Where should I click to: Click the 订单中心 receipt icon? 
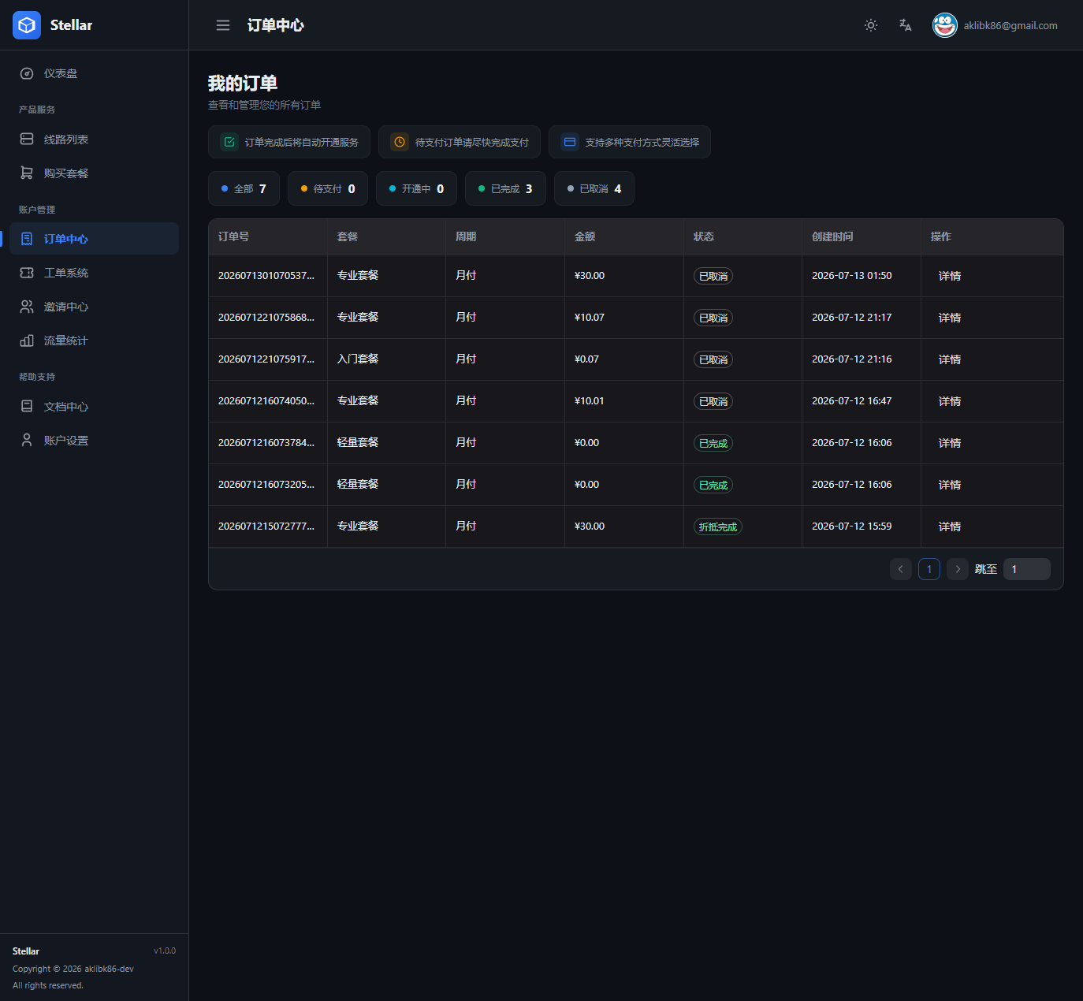tap(27, 239)
